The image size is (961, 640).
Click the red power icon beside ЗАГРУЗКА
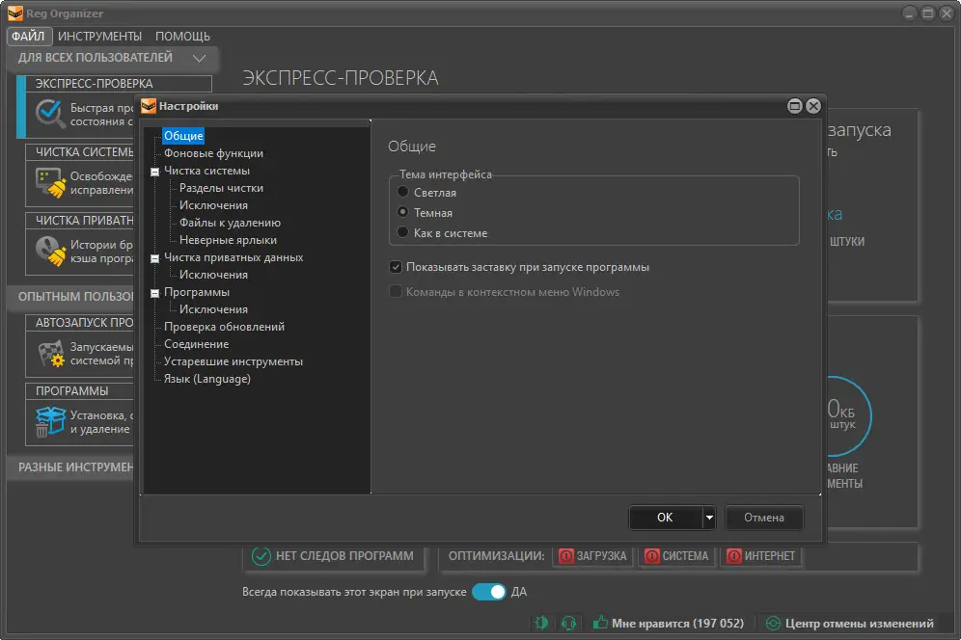[566, 555]
